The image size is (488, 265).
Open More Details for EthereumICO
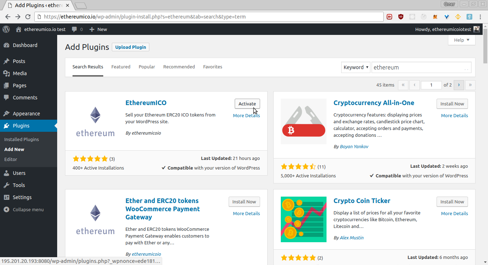click(247, 115)
